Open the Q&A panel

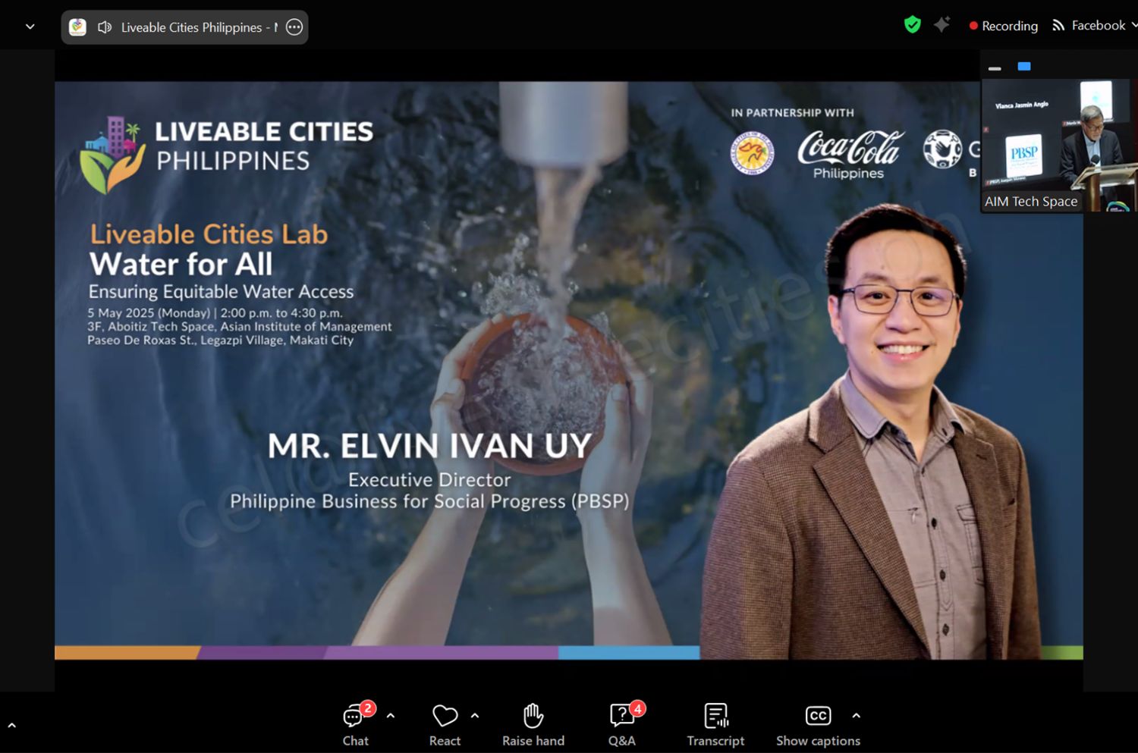[622, 724]
